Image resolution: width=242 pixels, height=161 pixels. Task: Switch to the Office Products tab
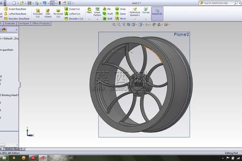click(x=41, y=23)
